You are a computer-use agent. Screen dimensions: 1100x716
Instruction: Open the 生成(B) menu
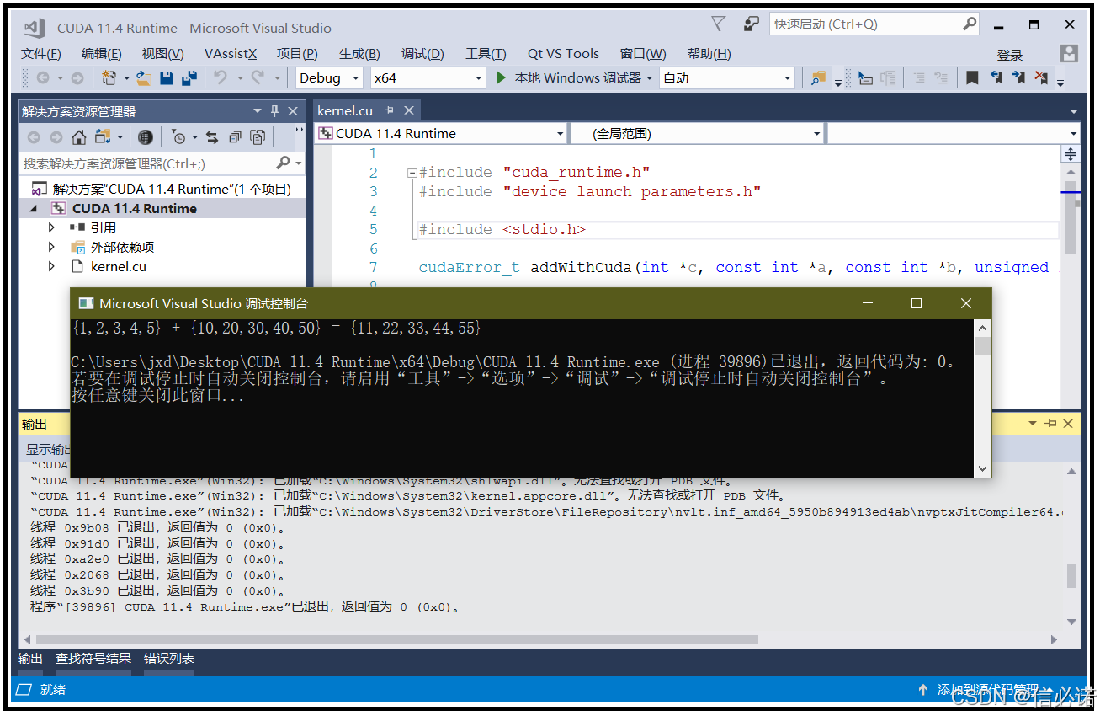(x=359, y=54)
